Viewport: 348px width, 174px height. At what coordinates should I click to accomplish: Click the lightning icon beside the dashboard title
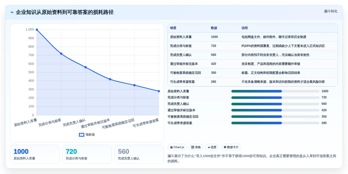tap(12, 12)
